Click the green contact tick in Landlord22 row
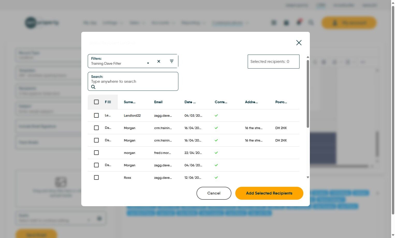This screenshot has width=395, height=238. pyautogui.click(x=216, y=115)
